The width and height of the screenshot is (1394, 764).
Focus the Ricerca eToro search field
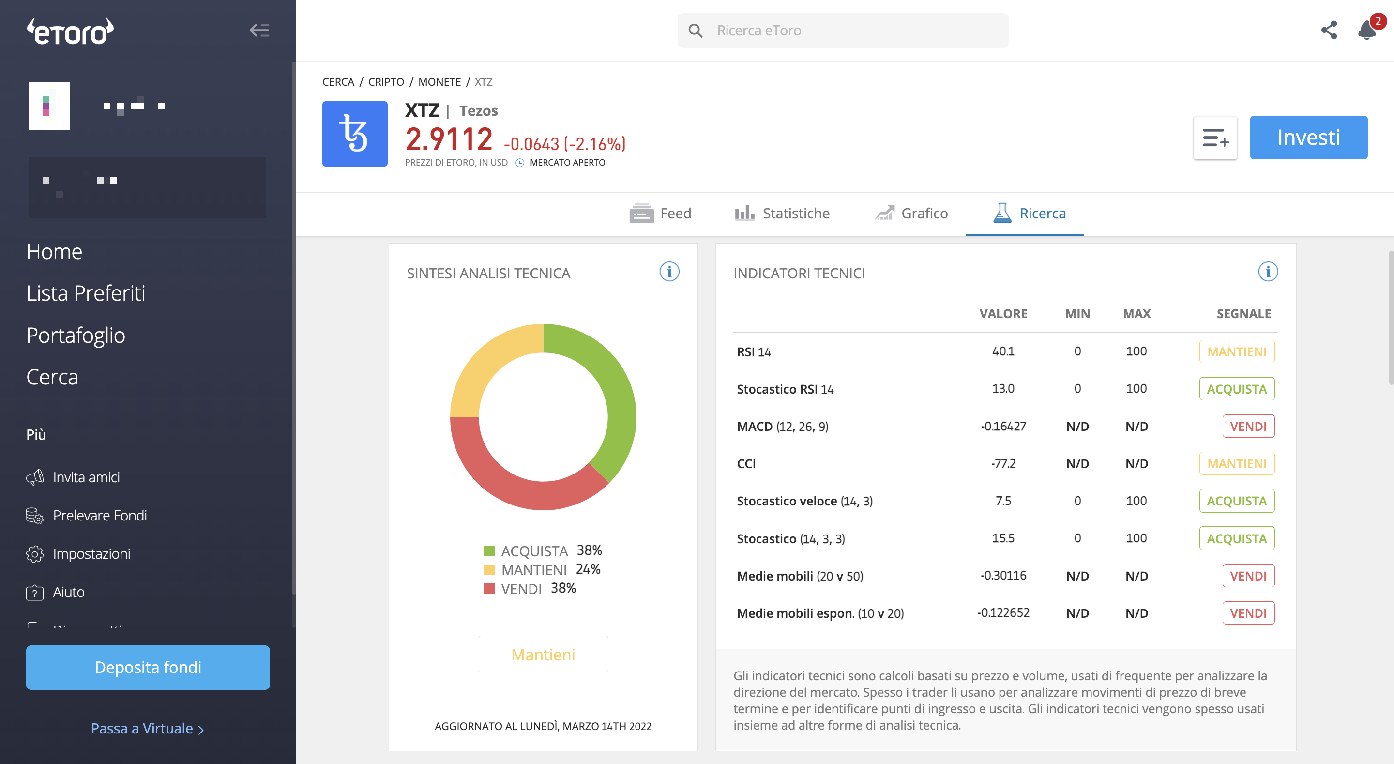pyautogui.click(x=843, y=31)
